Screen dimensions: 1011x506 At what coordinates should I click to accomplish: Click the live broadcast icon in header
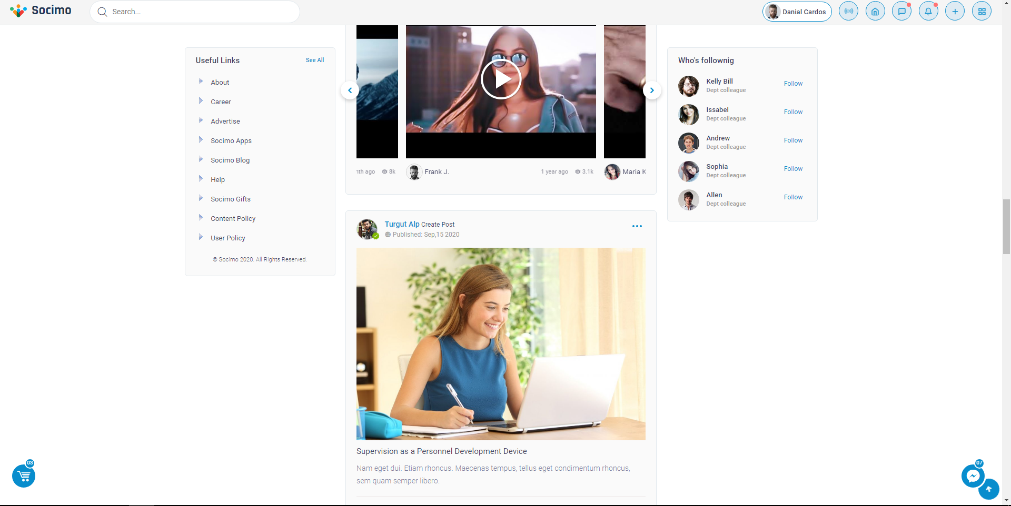848,11
